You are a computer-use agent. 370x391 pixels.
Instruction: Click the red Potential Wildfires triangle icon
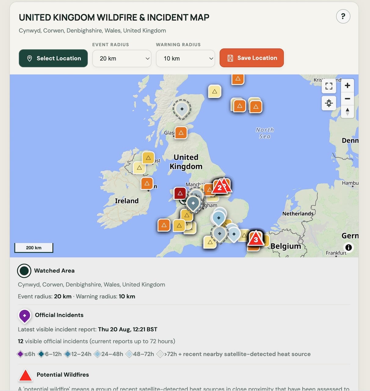tap(26, 375)
